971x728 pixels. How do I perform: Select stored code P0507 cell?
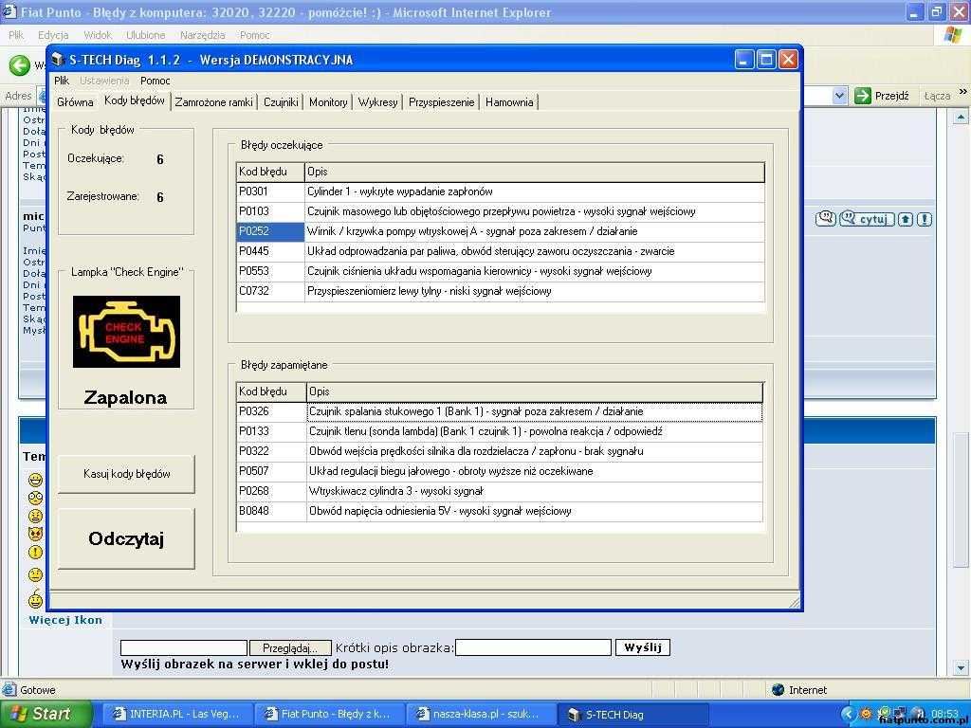(271, 470)
